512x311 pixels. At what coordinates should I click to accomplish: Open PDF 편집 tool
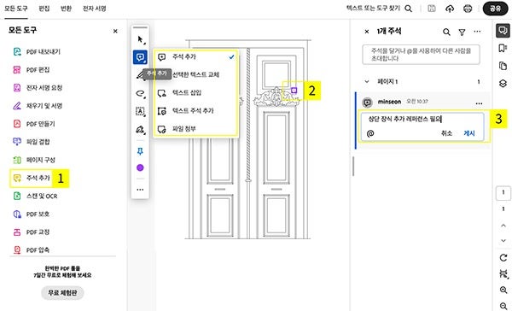(31, 70)
